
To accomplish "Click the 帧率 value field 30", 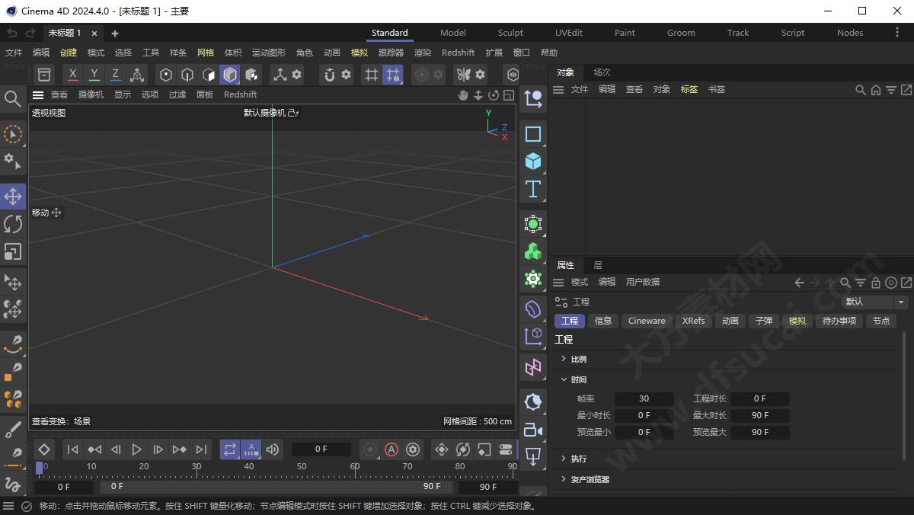I will click(644, 398).
